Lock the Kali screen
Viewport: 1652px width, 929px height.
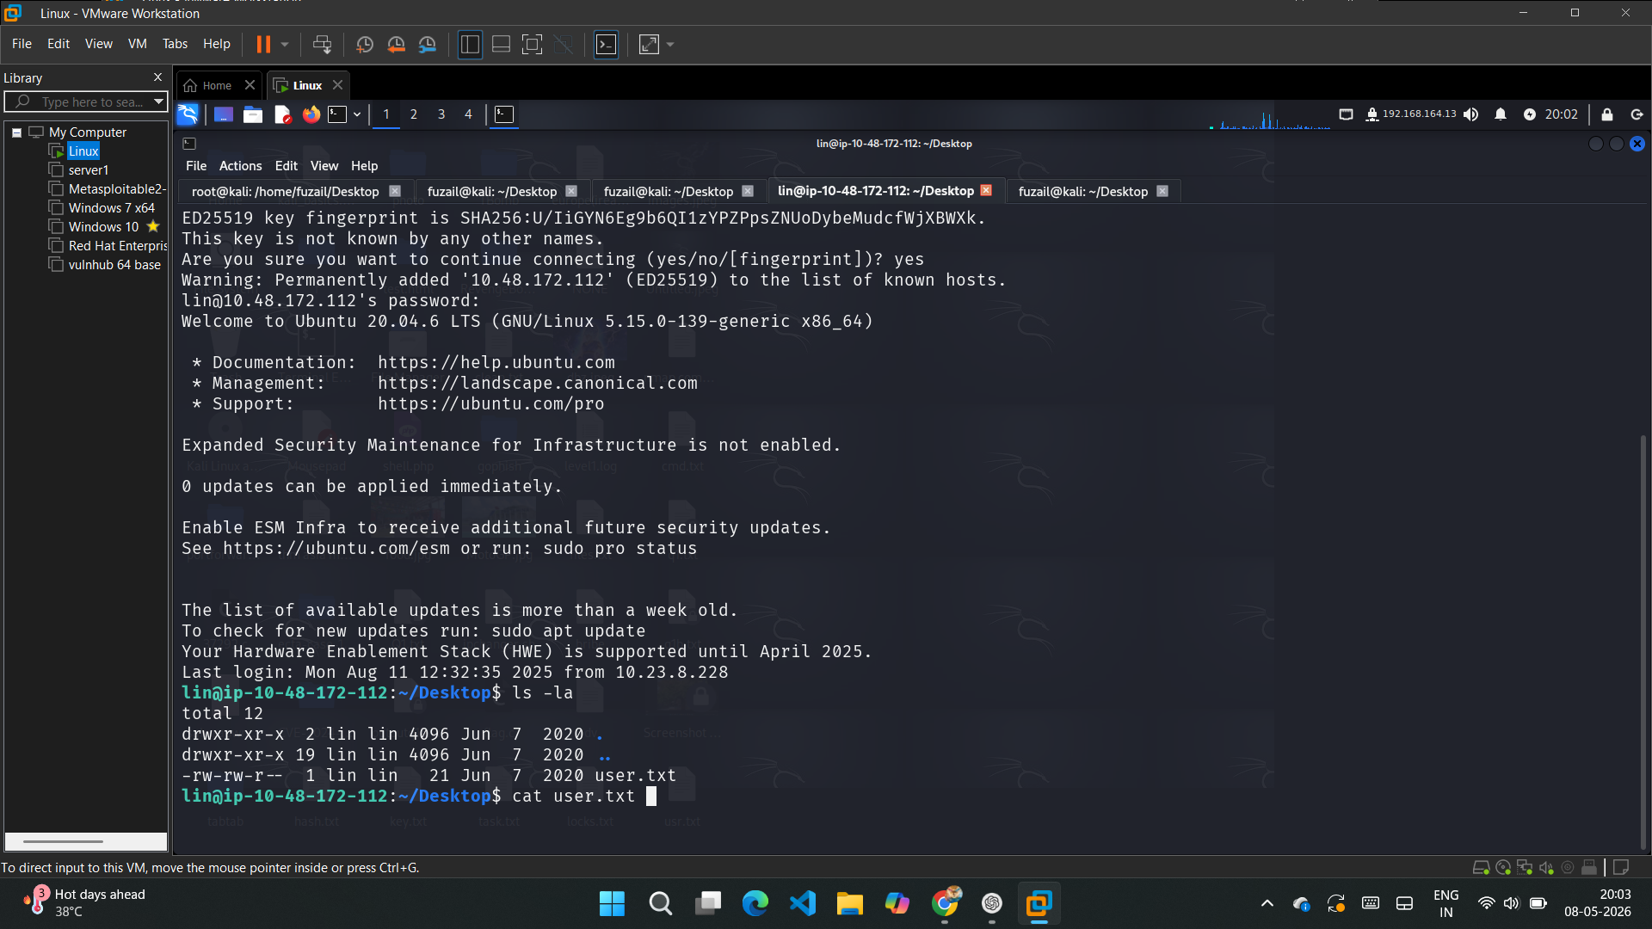1607,114
